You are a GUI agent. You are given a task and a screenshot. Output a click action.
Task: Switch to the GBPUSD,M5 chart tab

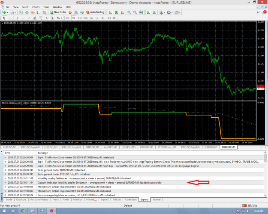pos(92,147)
